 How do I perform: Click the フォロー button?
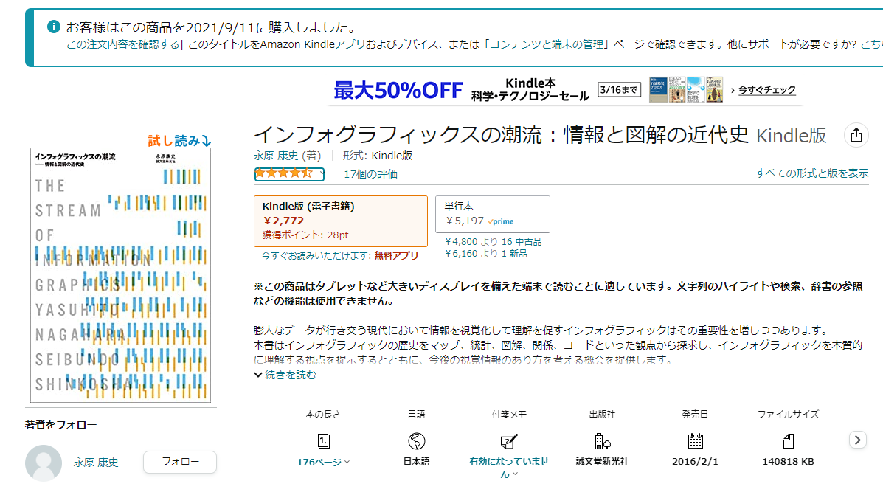point(180,462)
